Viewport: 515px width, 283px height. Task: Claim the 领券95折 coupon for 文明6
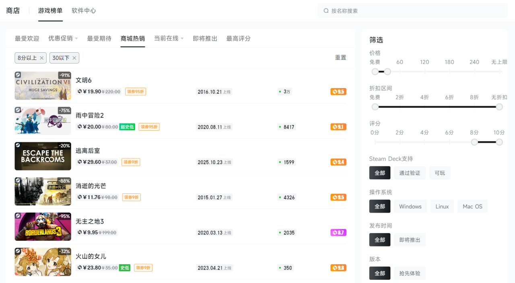pos(135,92)
